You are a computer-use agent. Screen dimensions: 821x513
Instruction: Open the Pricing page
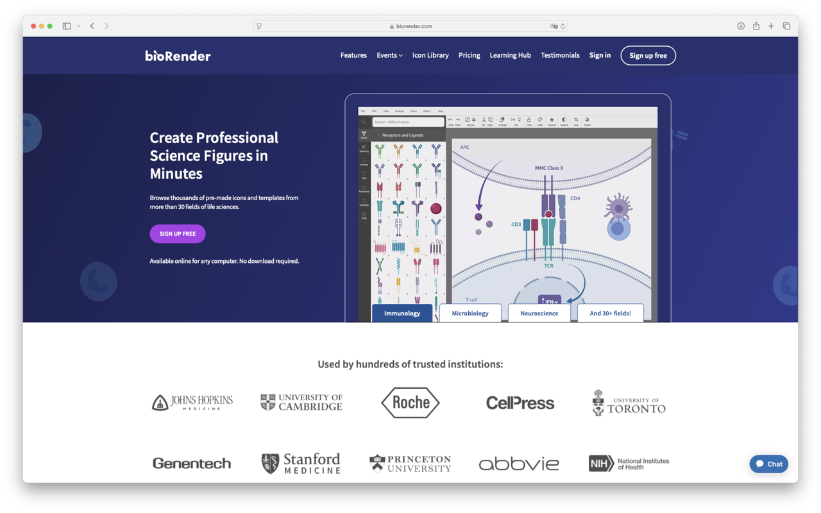pos(469,55)
